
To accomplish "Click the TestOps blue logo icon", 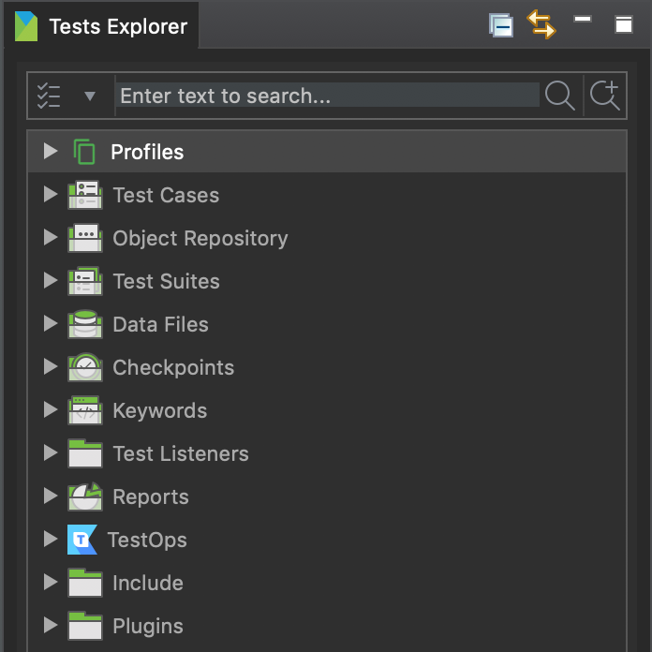I will coord(82,540).
